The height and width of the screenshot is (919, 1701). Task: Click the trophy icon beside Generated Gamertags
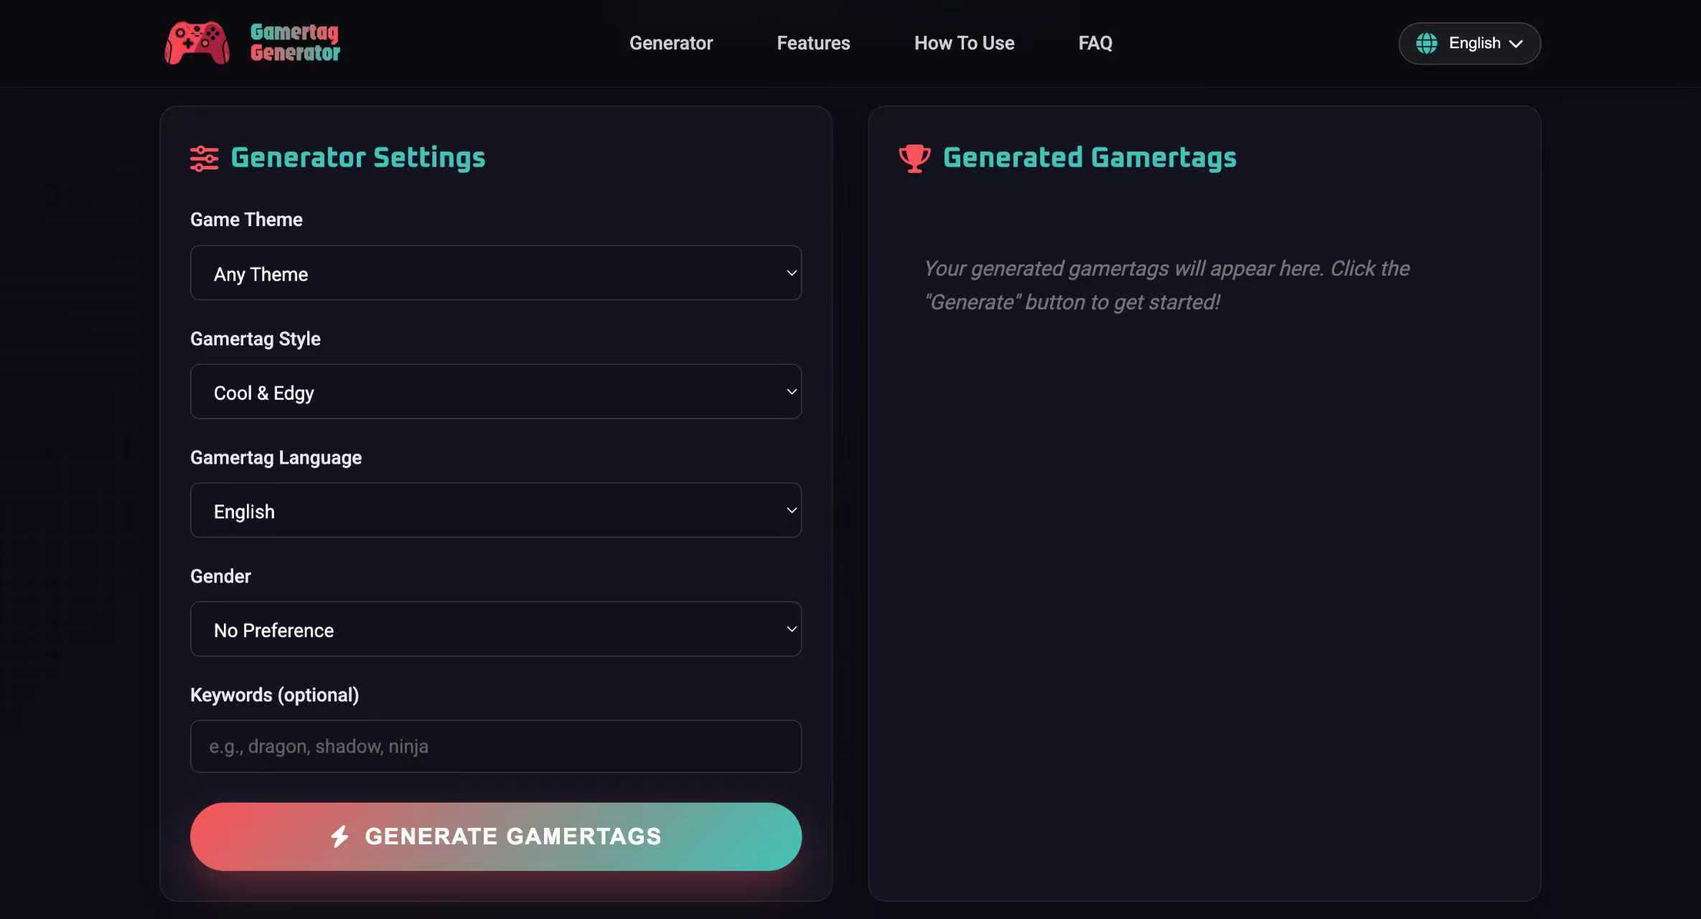coord(914,157)
